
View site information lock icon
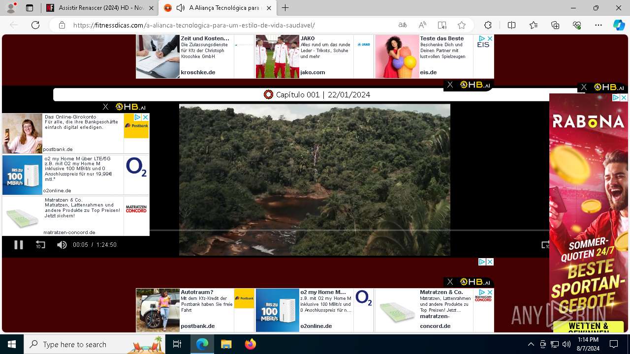click(x=62, y=25)
